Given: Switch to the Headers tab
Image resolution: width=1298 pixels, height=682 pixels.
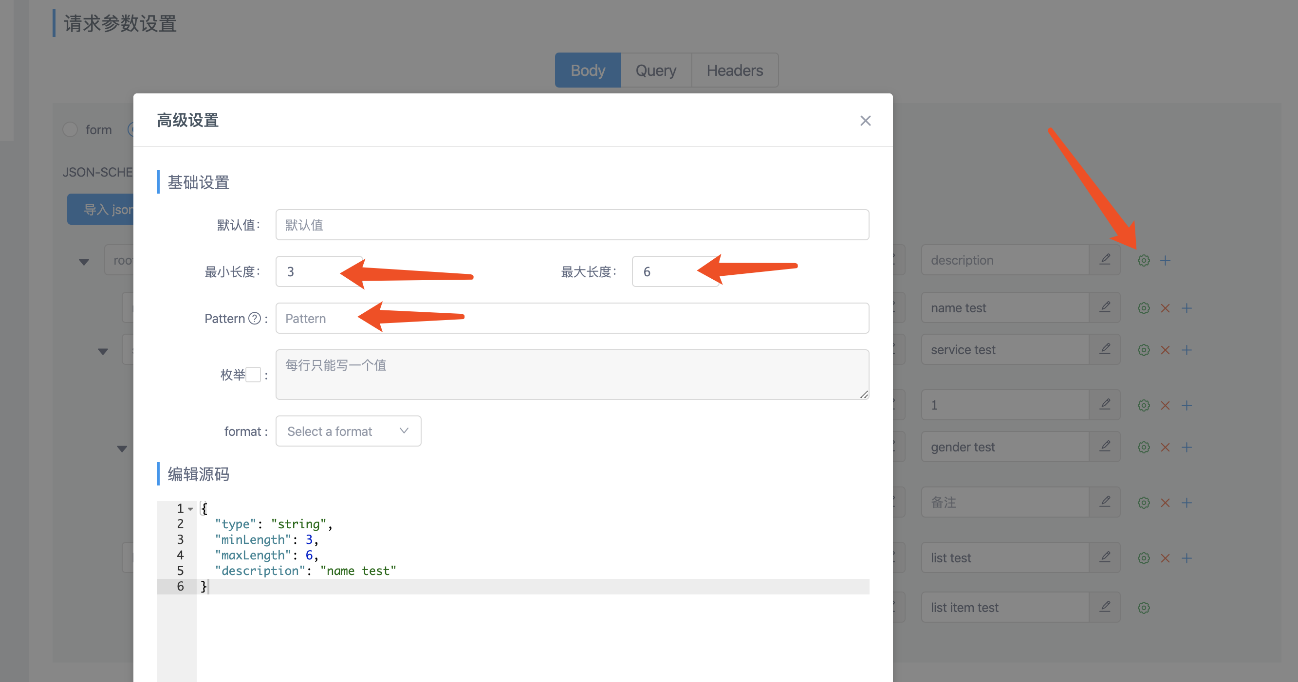Looking at the screenshot, I should [734, 70].
